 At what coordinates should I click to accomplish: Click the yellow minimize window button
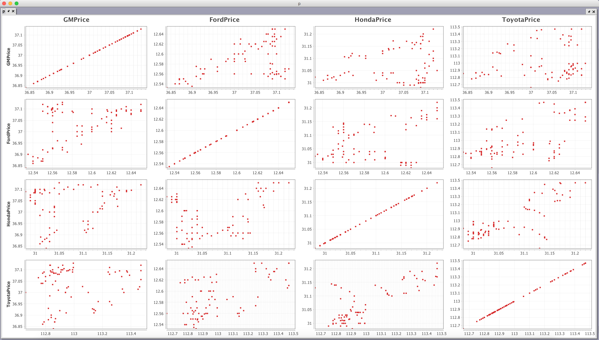[x=10, y=3]
